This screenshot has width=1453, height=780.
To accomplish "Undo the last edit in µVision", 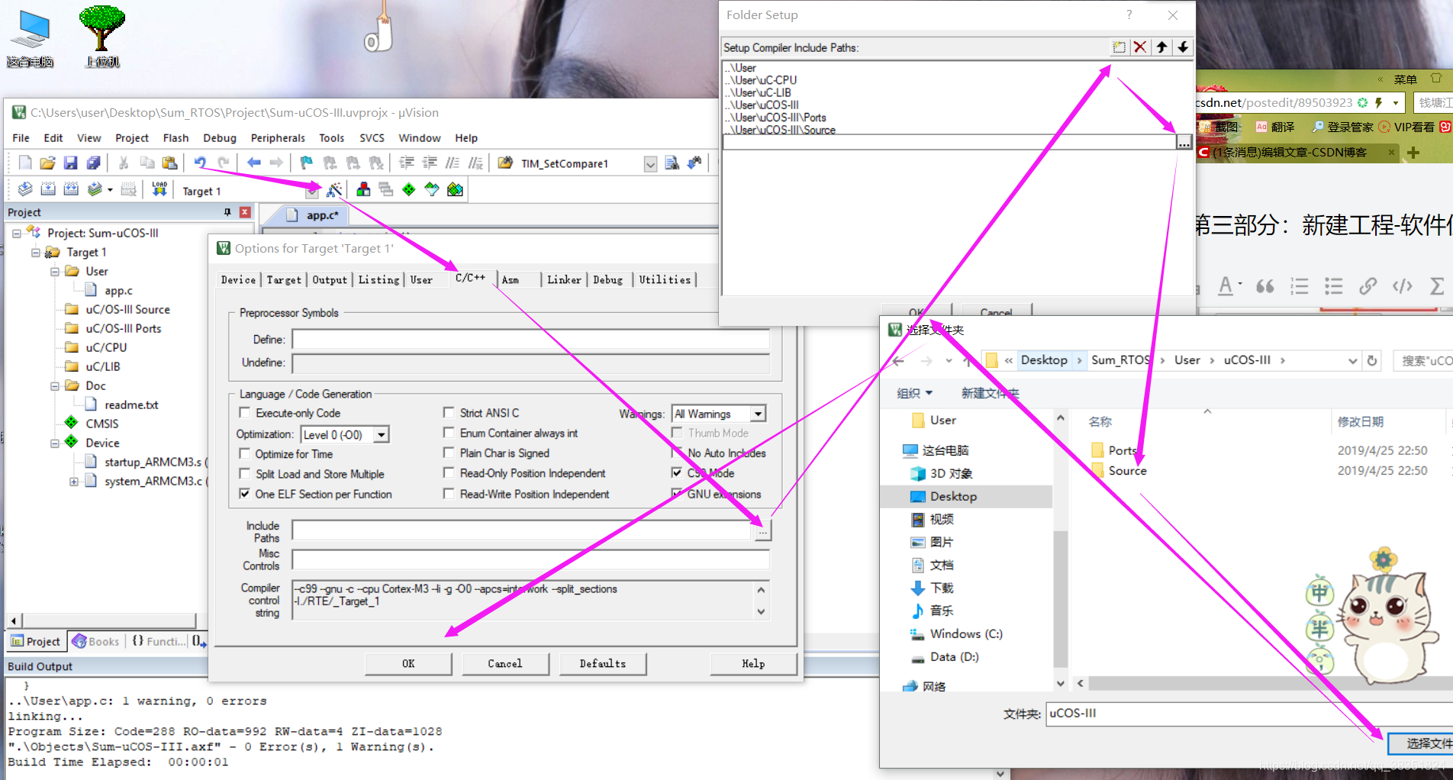I will pos(200,163).
